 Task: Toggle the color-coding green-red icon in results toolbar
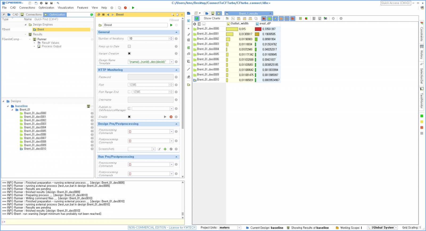306,18
